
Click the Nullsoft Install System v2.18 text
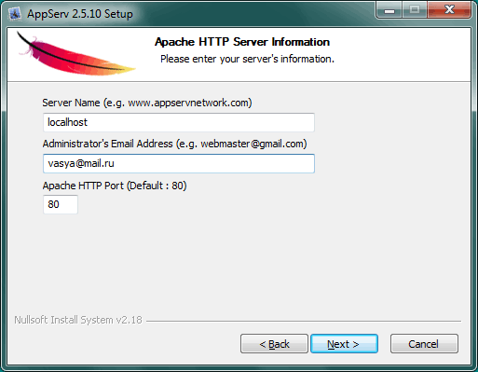point(78,320)
